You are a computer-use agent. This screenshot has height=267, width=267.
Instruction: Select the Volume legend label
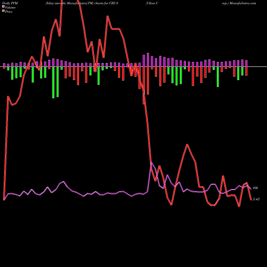pos(10,7)
